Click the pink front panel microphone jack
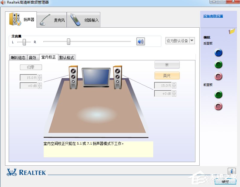240x187 pixels. point(218,106)
